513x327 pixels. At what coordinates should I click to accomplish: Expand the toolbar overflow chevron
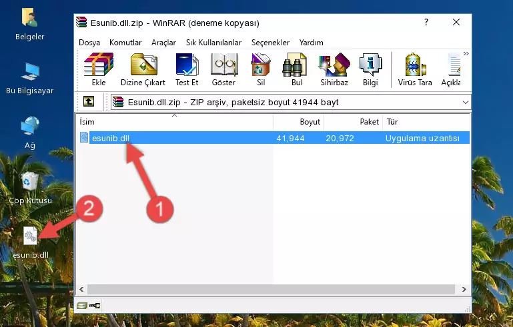coord(466,53)
